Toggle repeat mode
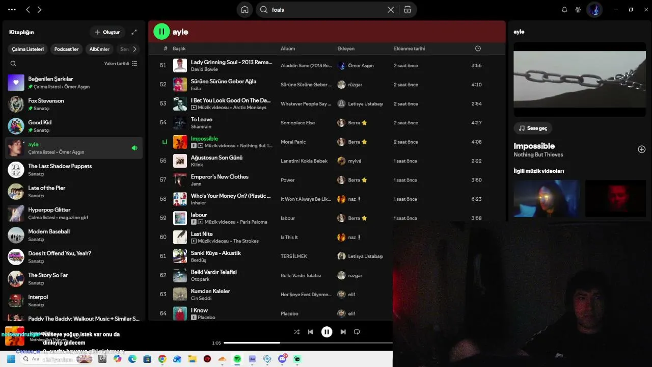Viewport: 652px width, 367px height. [x=357, y=332]
